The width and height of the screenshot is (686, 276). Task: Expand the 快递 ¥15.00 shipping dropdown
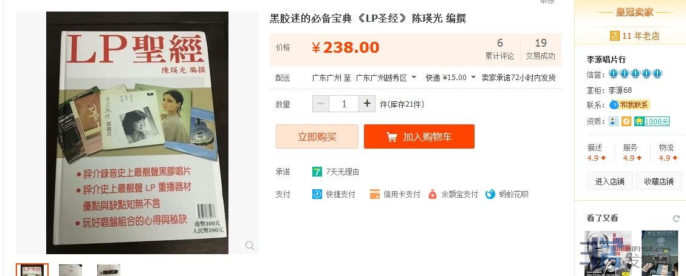pyautogui.click(x=473, y=78)
